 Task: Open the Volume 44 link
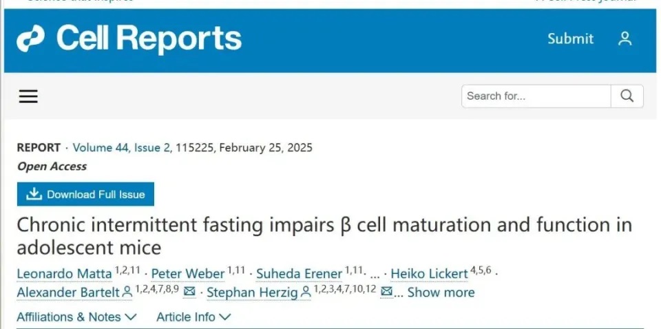[101, 148]
